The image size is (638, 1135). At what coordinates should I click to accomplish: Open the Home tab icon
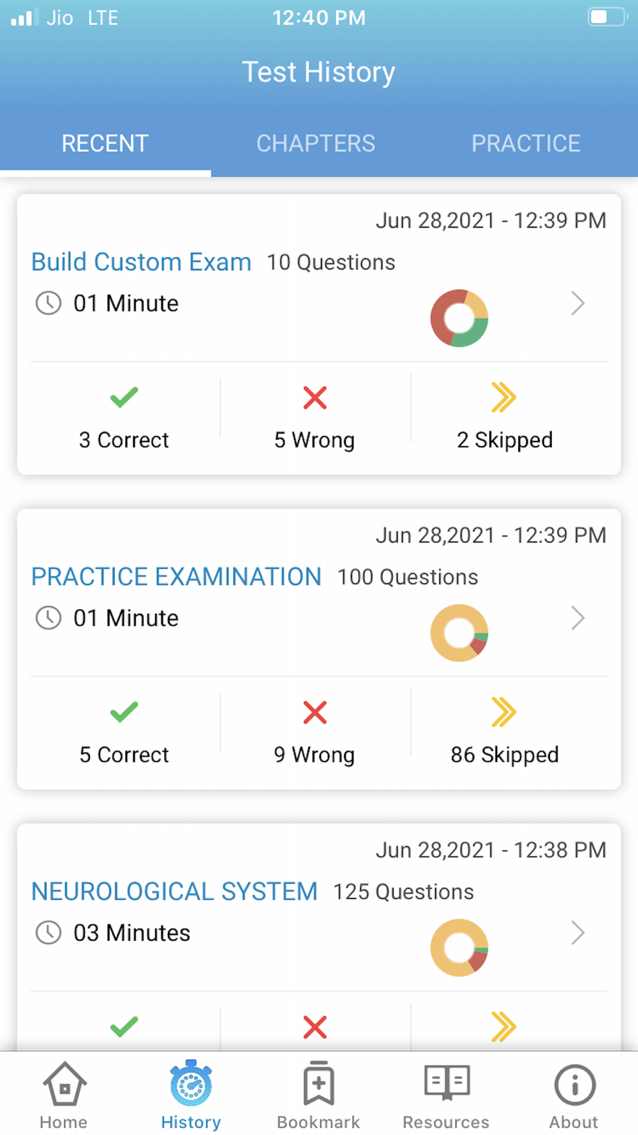click(x=64, y=1083)
